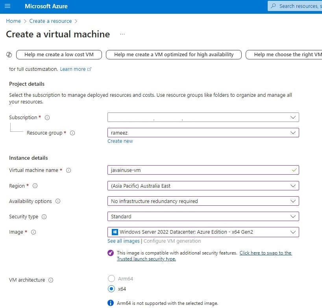Open the Availability options dropdown
The image size is (322, 308).
(x=203, y=201)
